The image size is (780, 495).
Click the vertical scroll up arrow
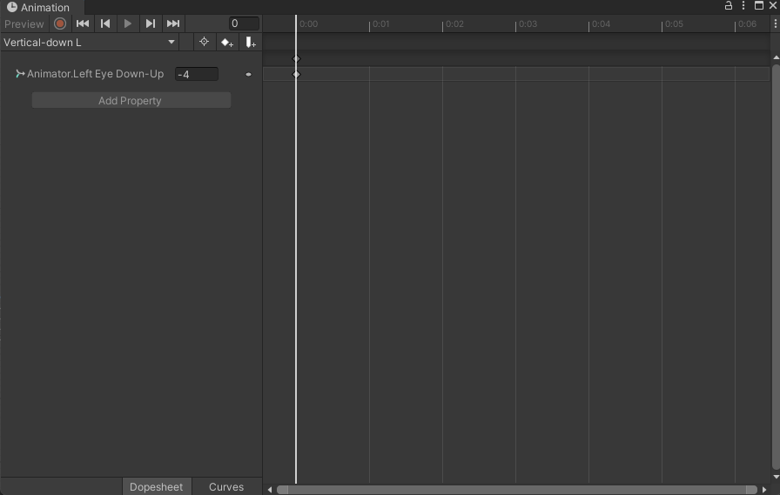click(776, 58)
